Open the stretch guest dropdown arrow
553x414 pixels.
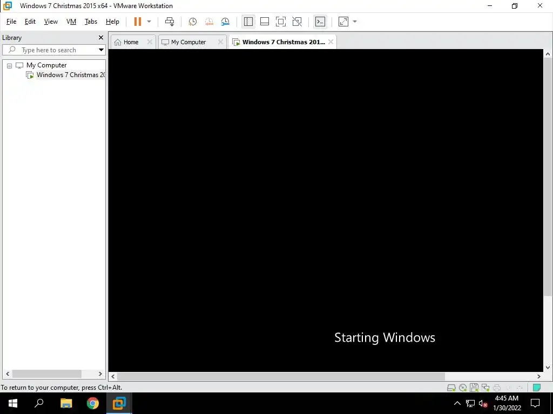[355, 22]
